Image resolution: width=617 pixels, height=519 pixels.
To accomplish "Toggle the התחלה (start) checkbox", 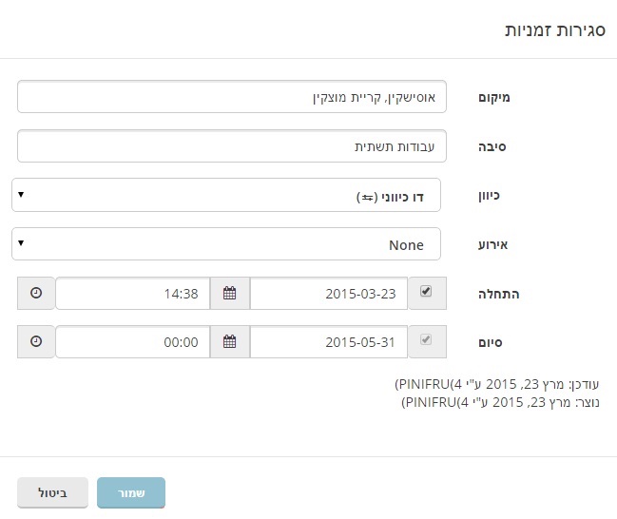I will (426, 293).
